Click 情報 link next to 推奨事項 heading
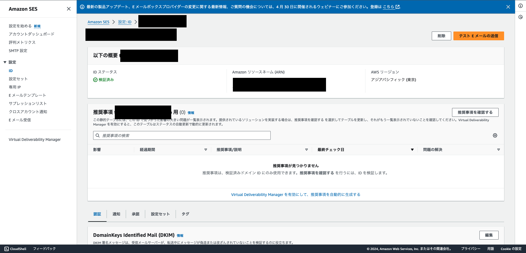 (x=191, y=113)
